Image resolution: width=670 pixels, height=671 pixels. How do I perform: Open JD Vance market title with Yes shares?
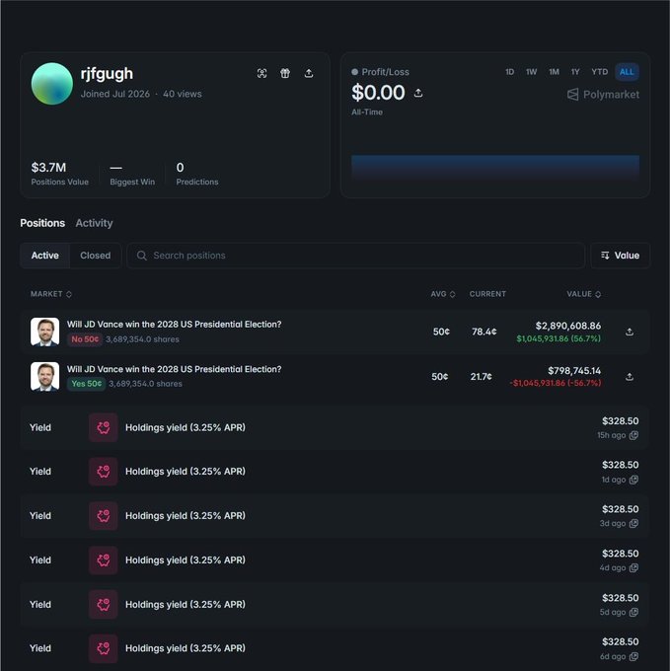click(x=174, y=369)
